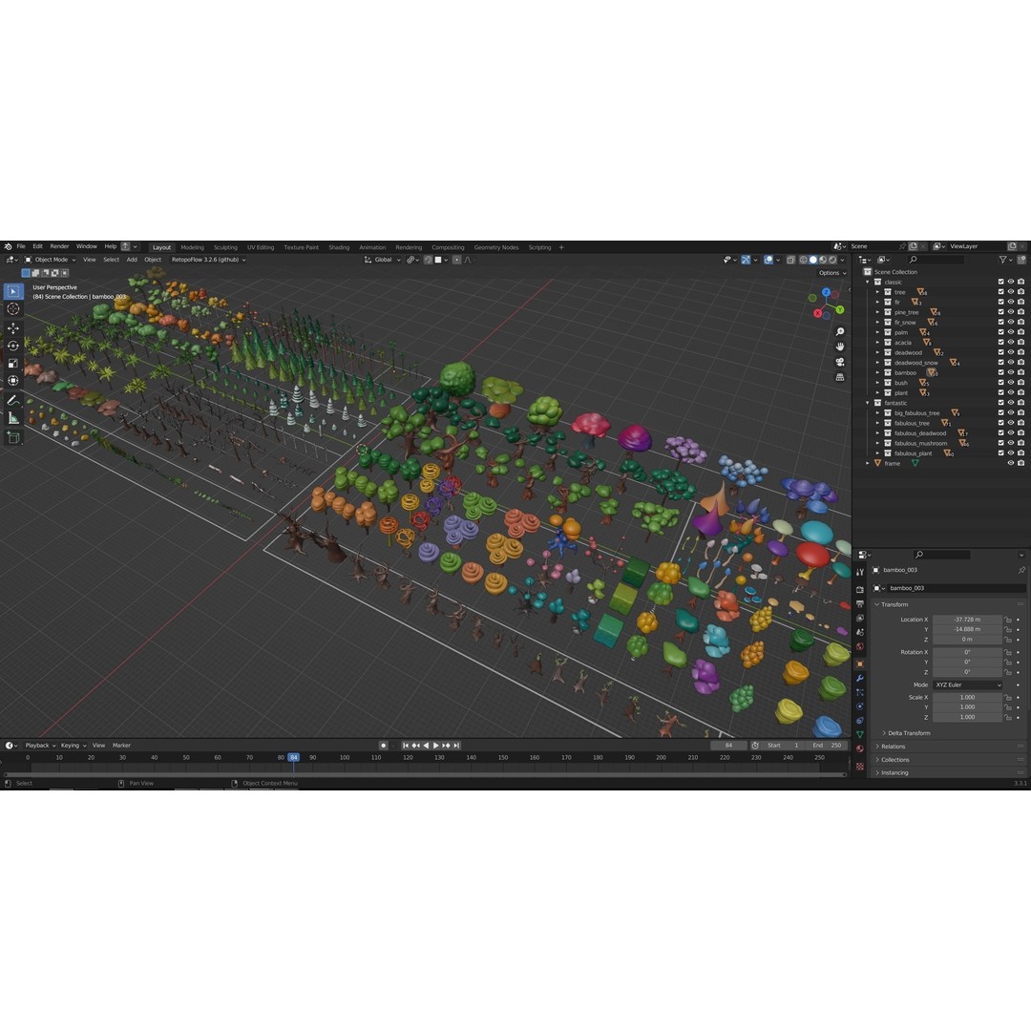Open the Render menu
1031x1031 pixels.
pyautogui.click(x=59, y=246)
